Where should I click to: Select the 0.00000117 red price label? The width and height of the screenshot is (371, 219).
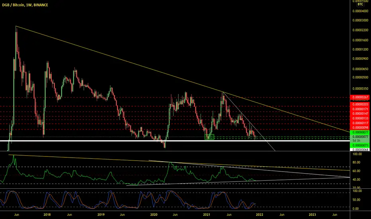click(x=360, y=123)
